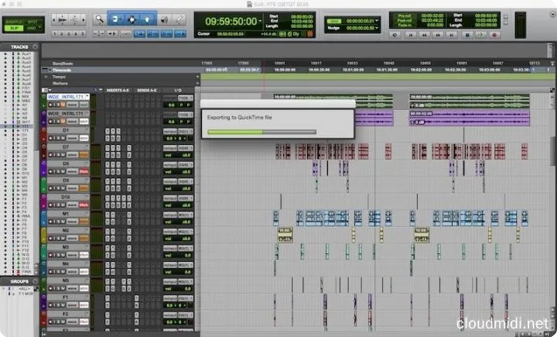The image size is (557, 337).
Task: Mute the D7 track
Action: [x=65, y=153]
